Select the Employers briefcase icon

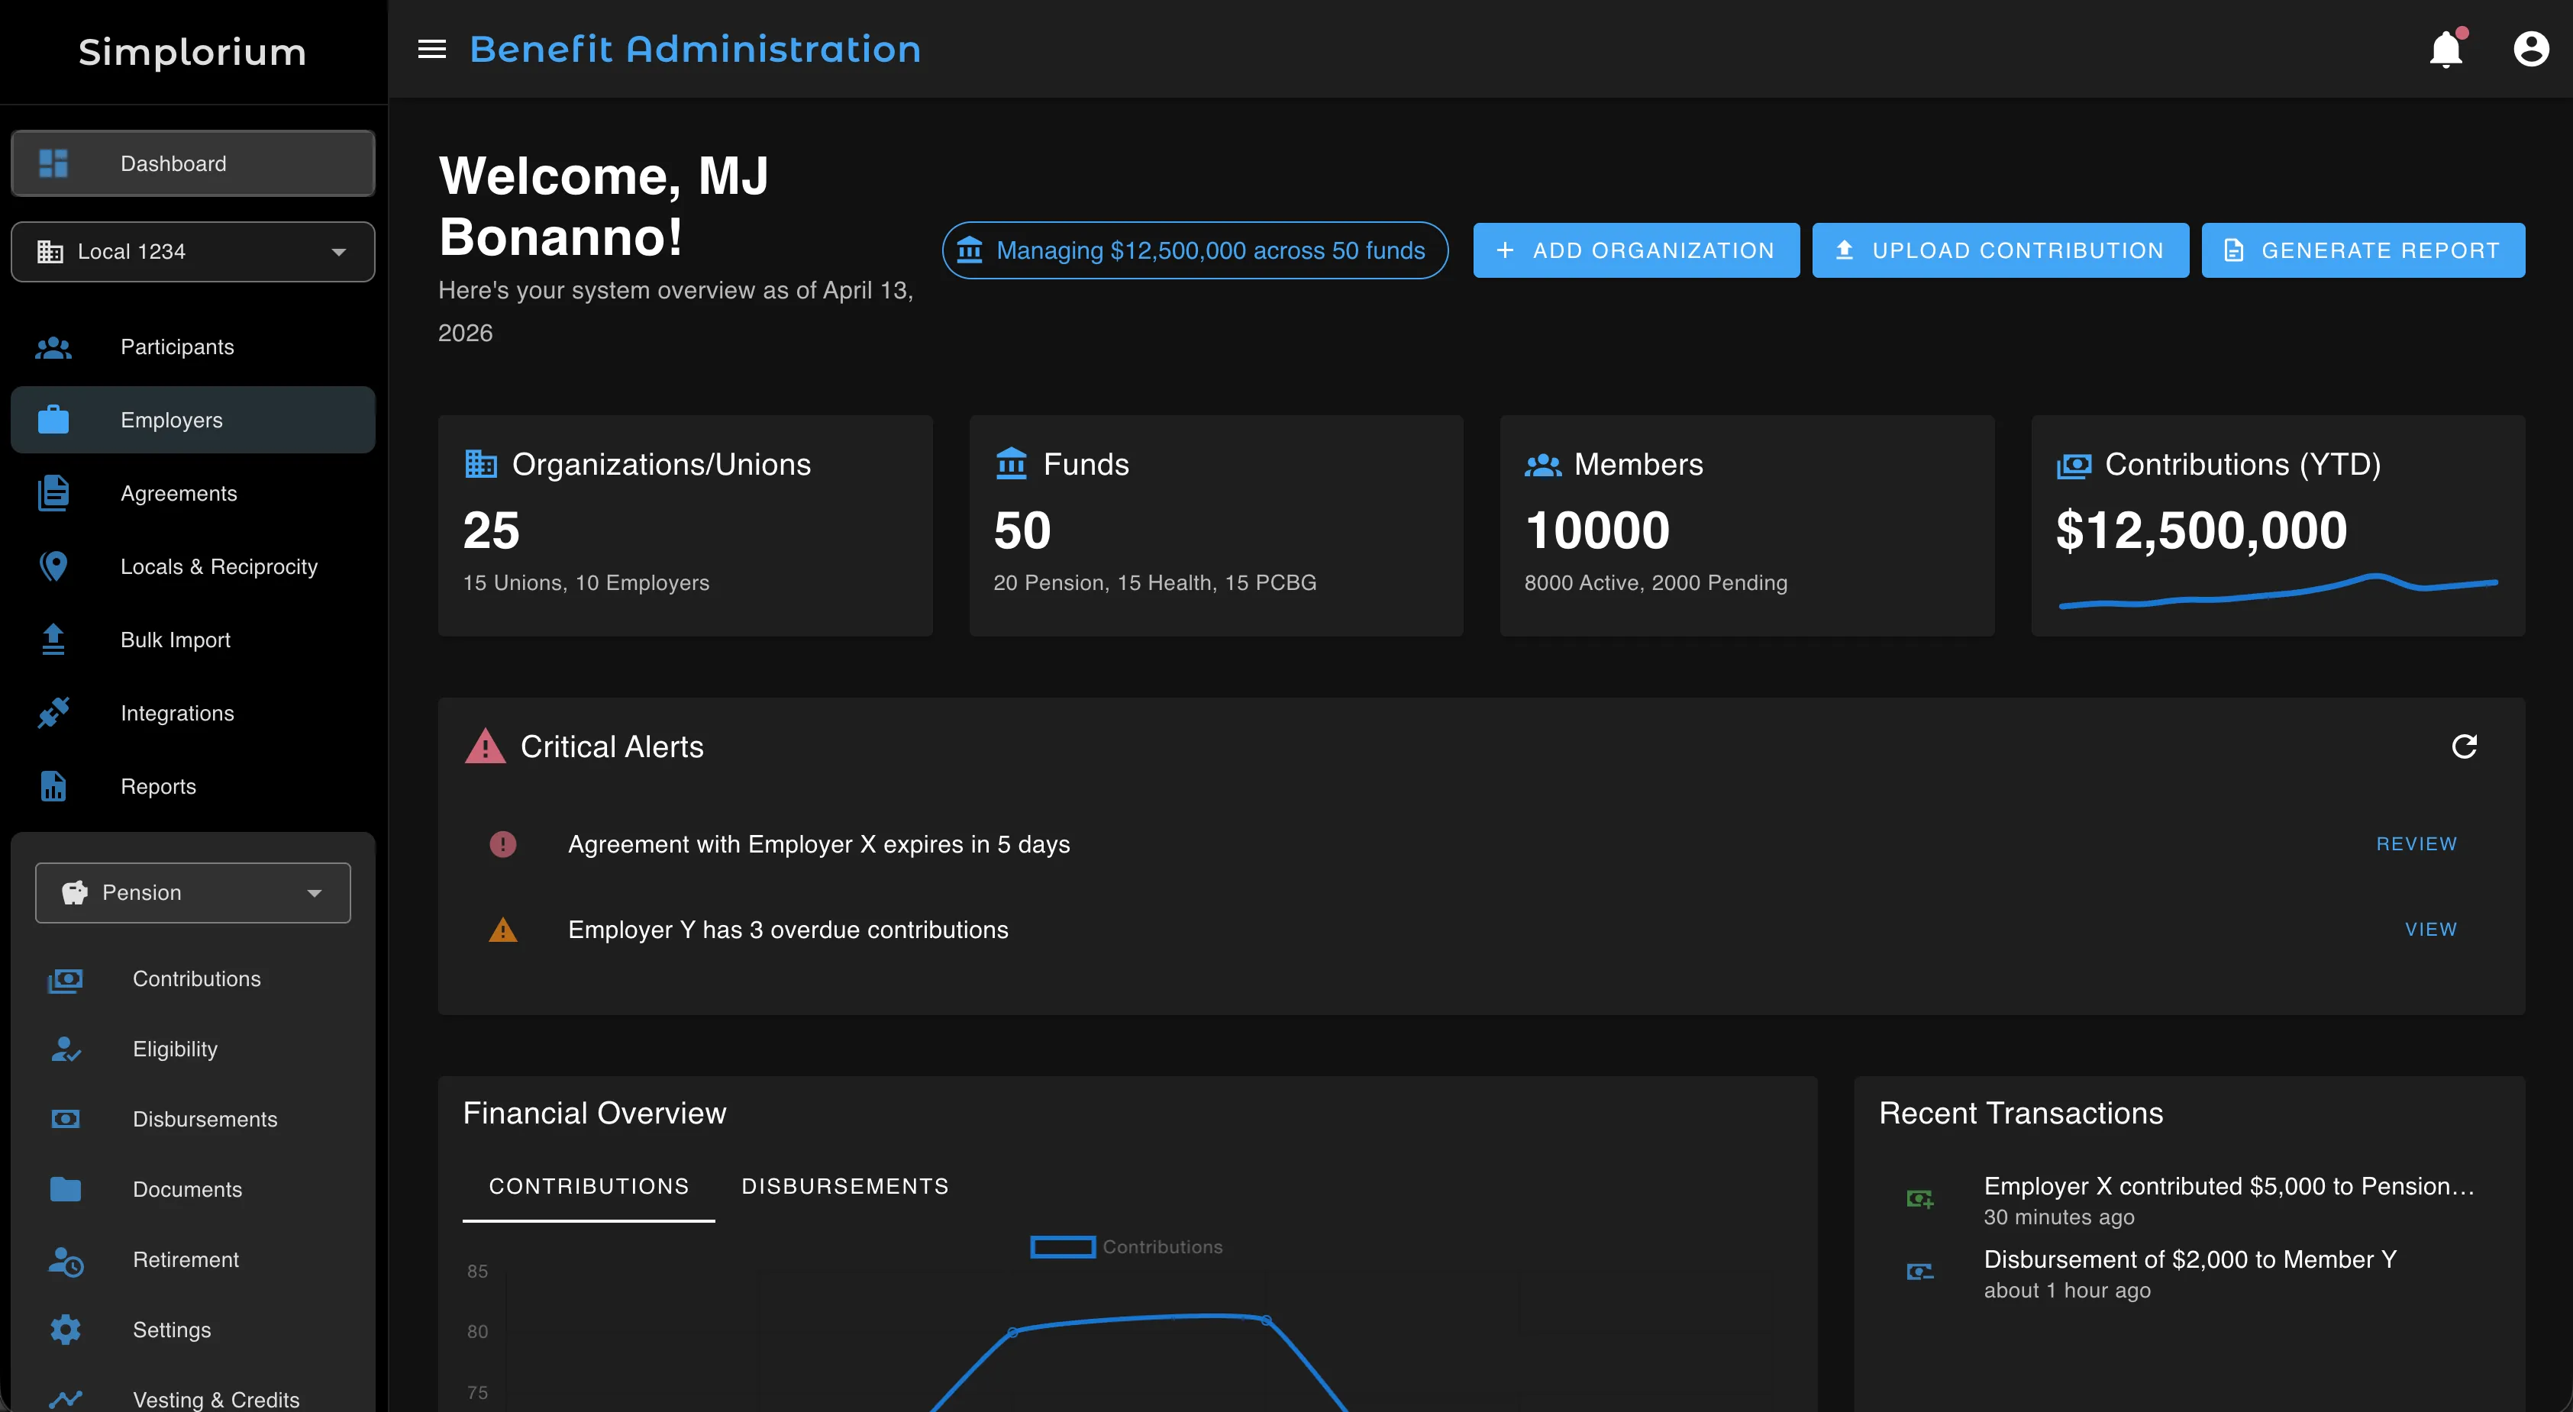(x=52, y=420)
